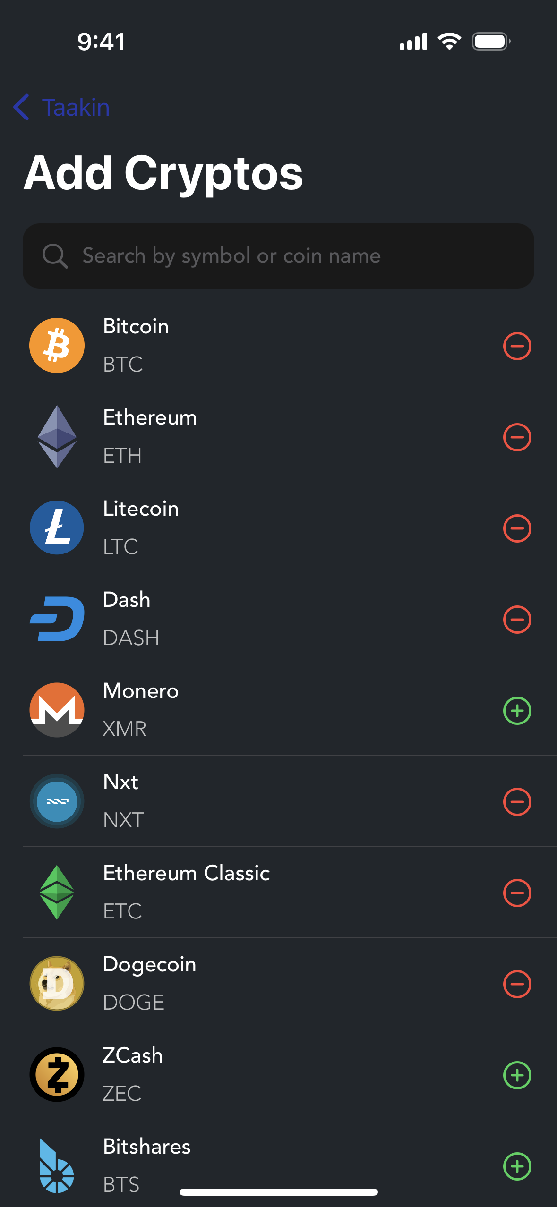Screen dimensions: 557x1207
Task: Focus the symbol or coin search field
Action: (278, 256)
